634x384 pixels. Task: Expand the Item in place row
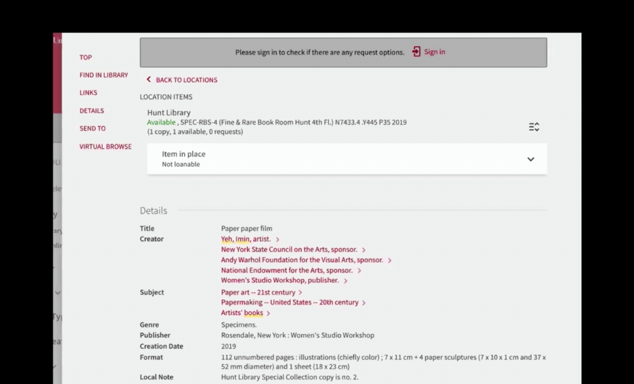coord(347,159)
